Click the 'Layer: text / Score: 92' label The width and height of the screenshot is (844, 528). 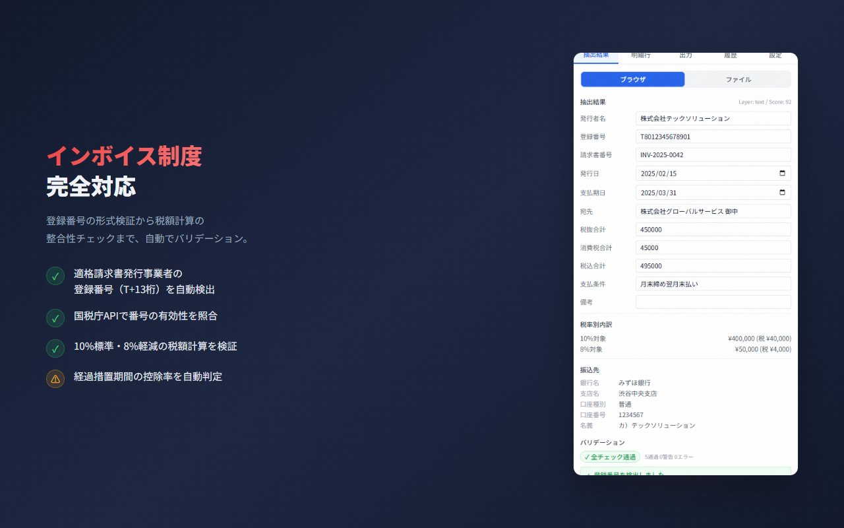[x=765, y=102]
